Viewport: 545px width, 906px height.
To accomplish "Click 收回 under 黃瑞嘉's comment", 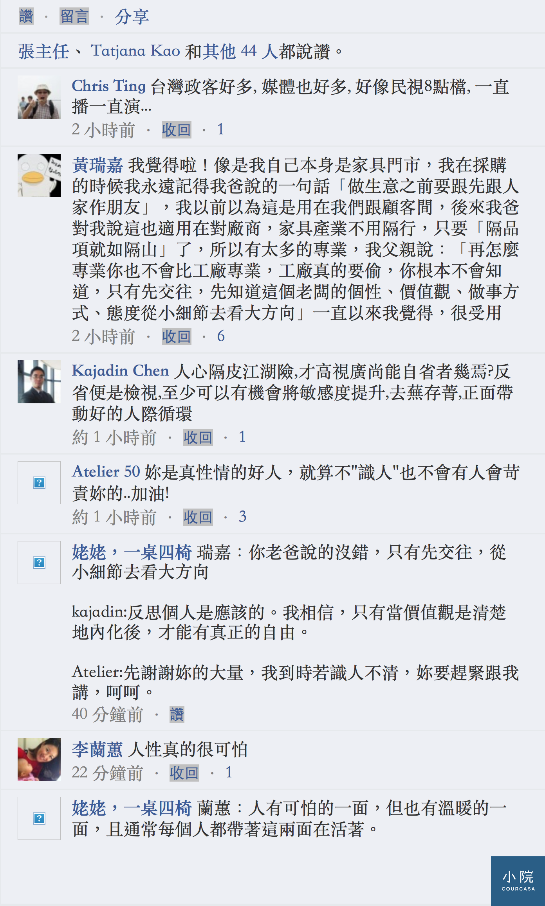I will [x=177, y=336].
